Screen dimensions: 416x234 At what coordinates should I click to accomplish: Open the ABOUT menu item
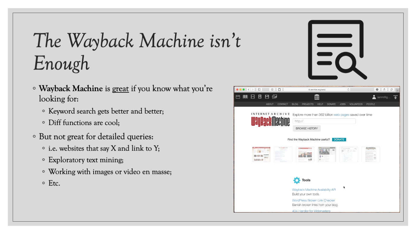tap(270, 104)
